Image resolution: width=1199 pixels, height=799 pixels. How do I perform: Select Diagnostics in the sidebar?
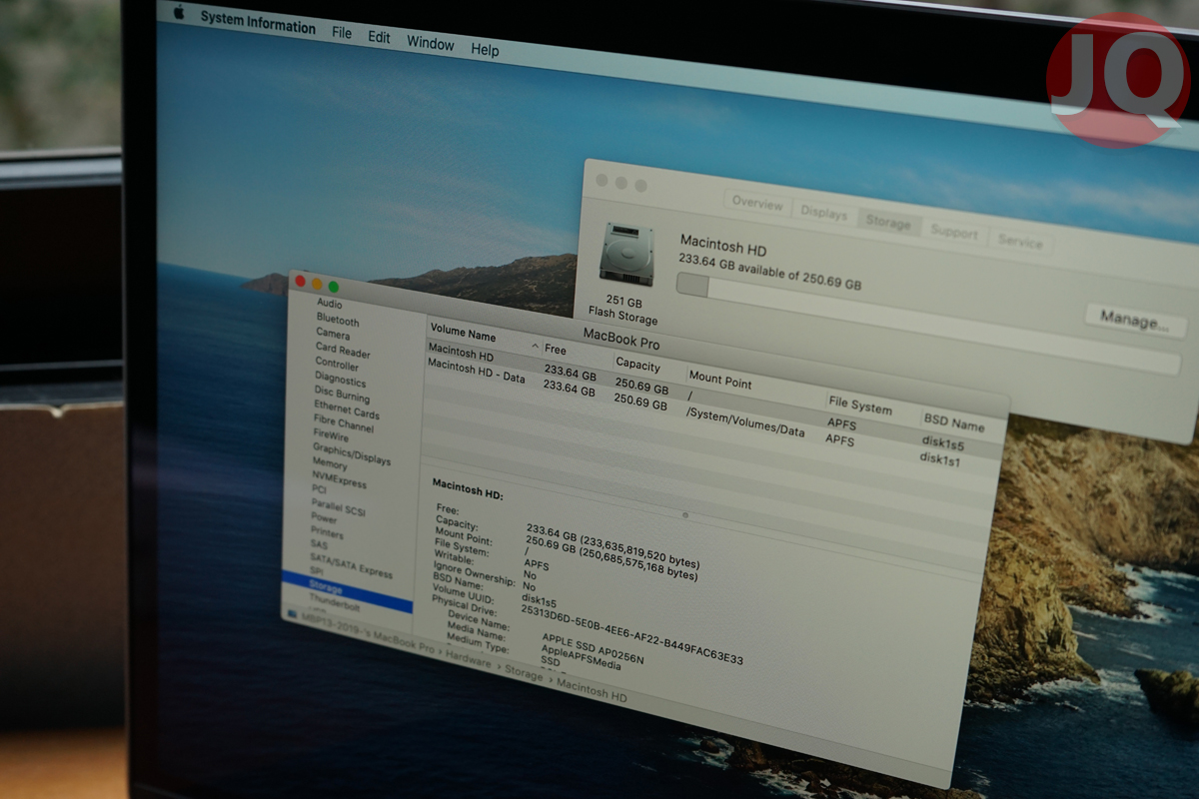pyautogui.click(x=340, y=380)
